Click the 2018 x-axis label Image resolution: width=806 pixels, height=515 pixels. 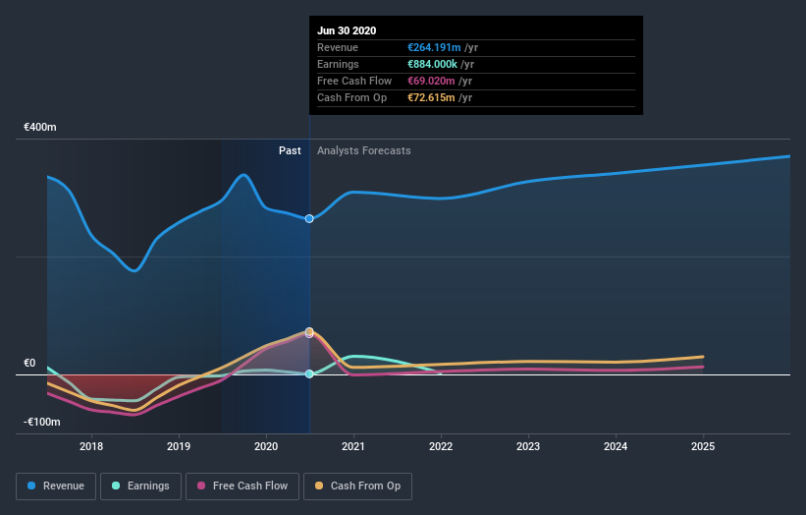click(91, 446)
